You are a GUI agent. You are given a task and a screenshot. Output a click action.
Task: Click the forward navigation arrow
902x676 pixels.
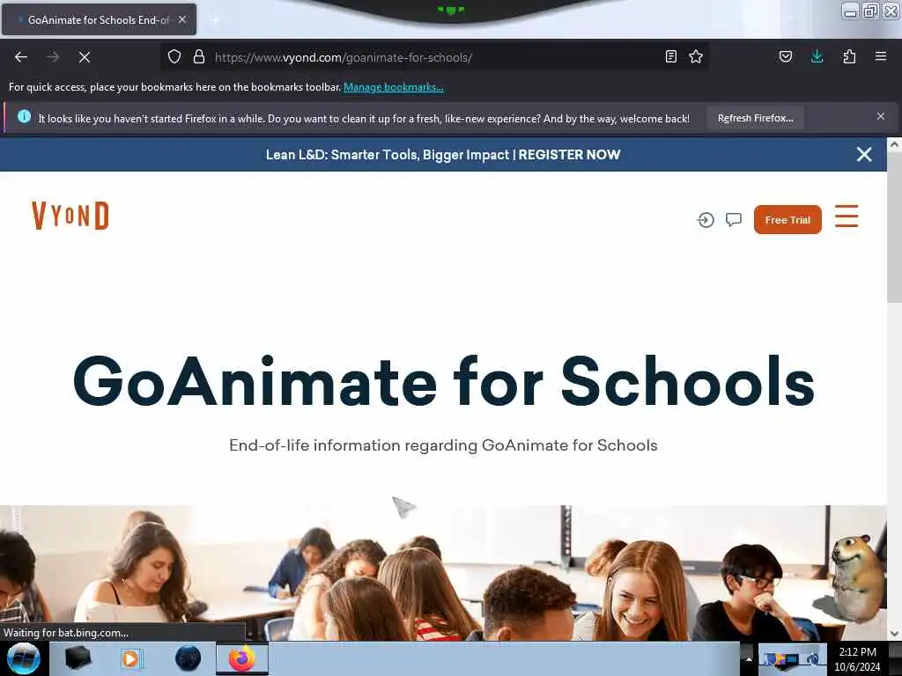pyautogui.click(x=53, y=57)
